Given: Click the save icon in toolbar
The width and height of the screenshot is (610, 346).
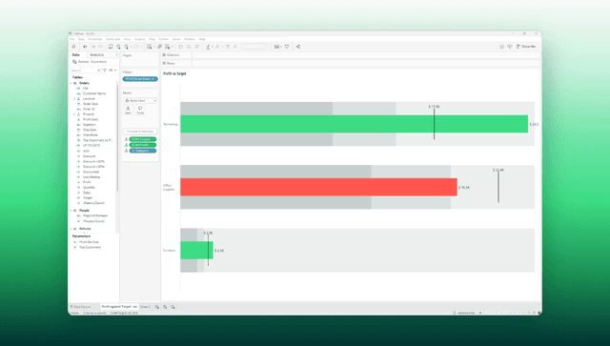Looking at the screenshot, I should 111,47.
